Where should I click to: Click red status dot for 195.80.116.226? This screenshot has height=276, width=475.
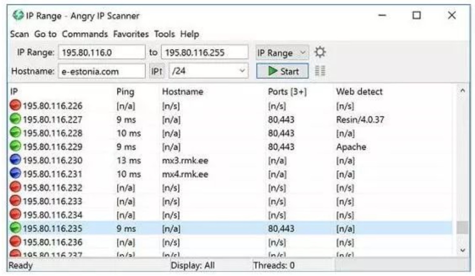15,105
